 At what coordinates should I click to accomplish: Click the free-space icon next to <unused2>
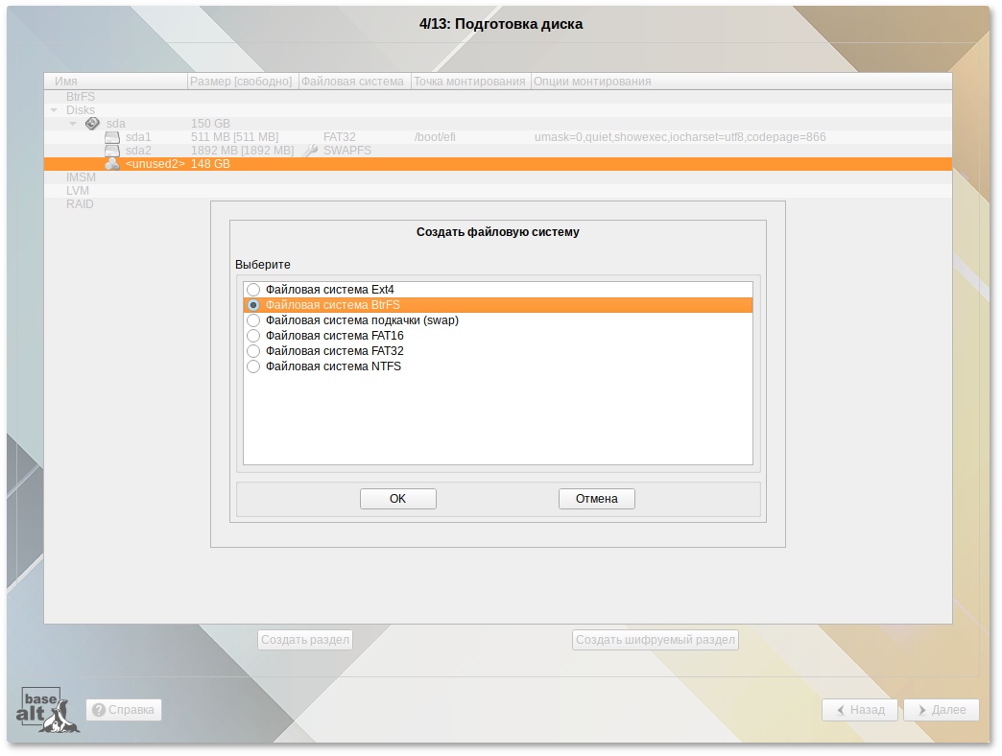(x=111, y=164)
